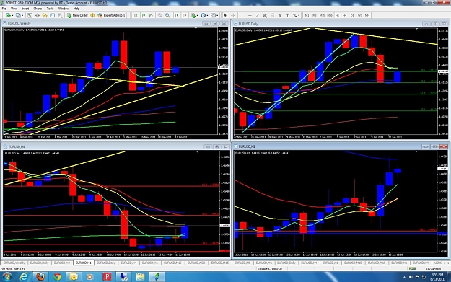Toggle chart auto scroll
The image size is (451, 282).
177,15
